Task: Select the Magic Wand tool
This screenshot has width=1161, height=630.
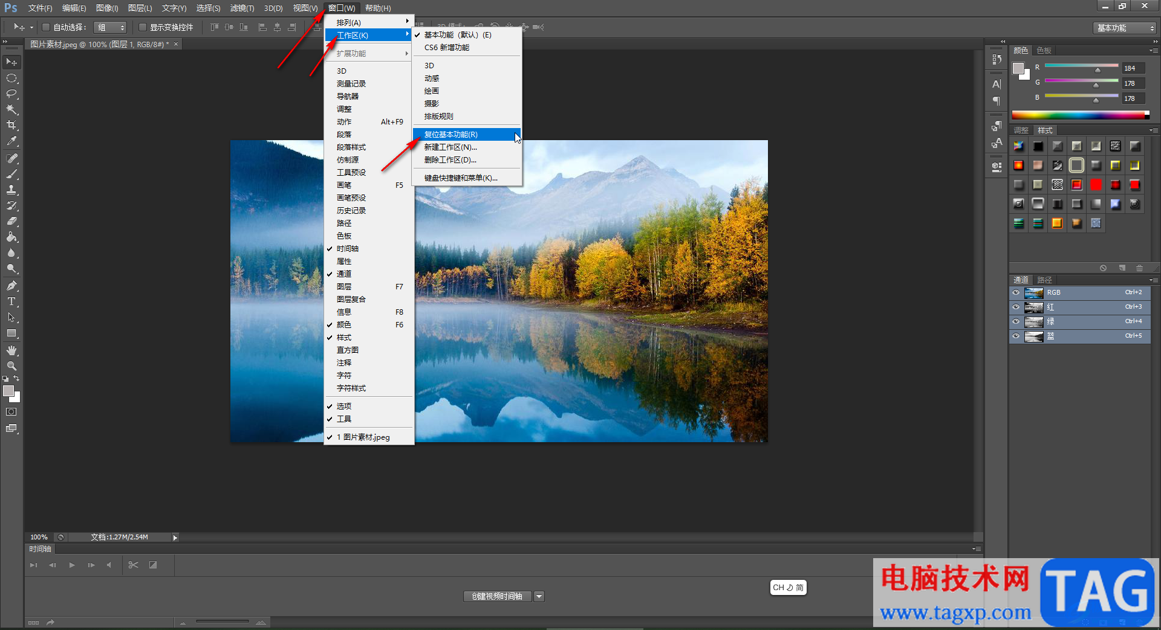Action: coord(11,109)
